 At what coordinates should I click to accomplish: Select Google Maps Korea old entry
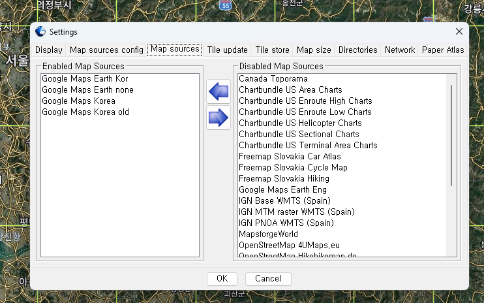point(120,112)
